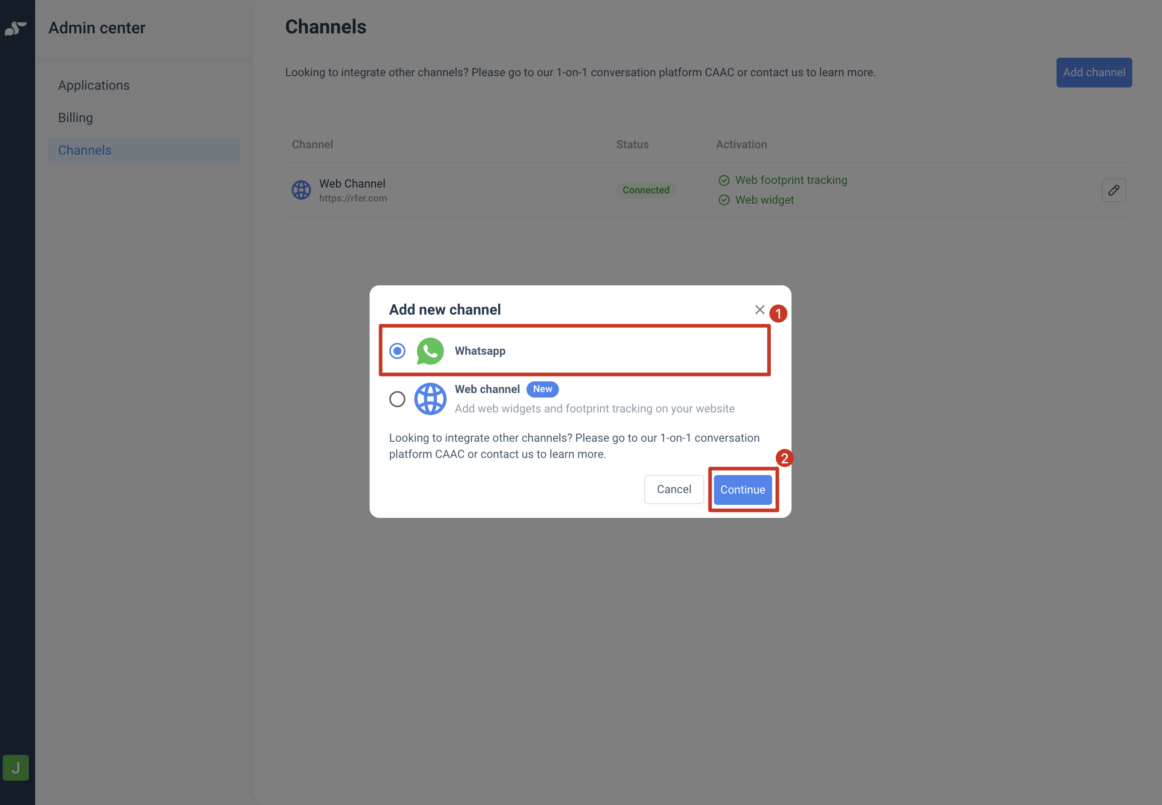Click the Web Channel globe icon in table
Image resolution: width=1162 pixels, height=805 pixels.
tap(301, 190)
